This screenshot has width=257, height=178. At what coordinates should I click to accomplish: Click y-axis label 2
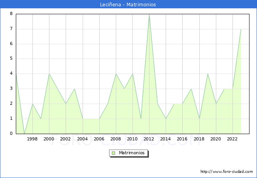(11, 103)
